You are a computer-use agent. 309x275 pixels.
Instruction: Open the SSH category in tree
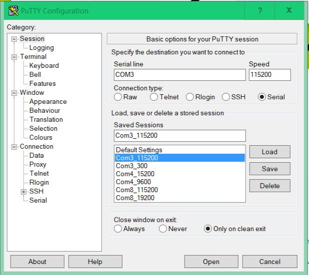click(x=36, y=191)
